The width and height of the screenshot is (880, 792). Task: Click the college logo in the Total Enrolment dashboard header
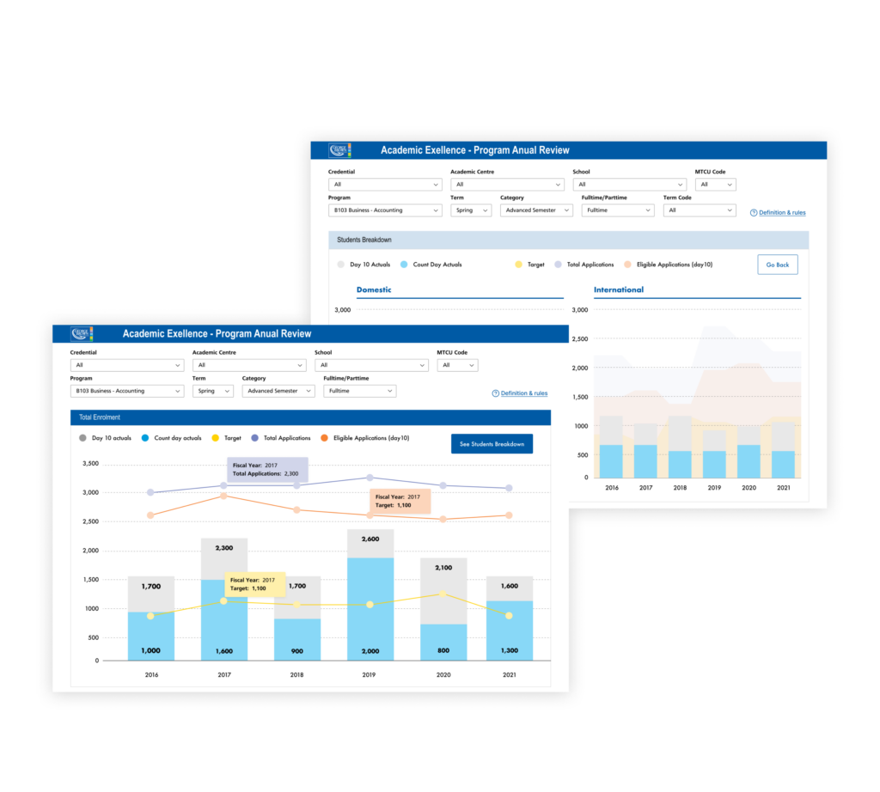[82, 333]
